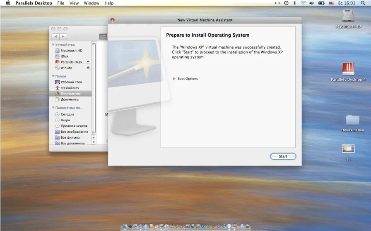Screen dimensions: 371x231
Task: Click the Finder view mode button
Action: tap(103, 37)
